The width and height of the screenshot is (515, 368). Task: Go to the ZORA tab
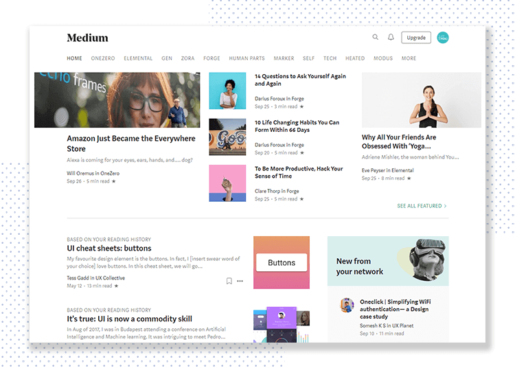click(187, 58)
